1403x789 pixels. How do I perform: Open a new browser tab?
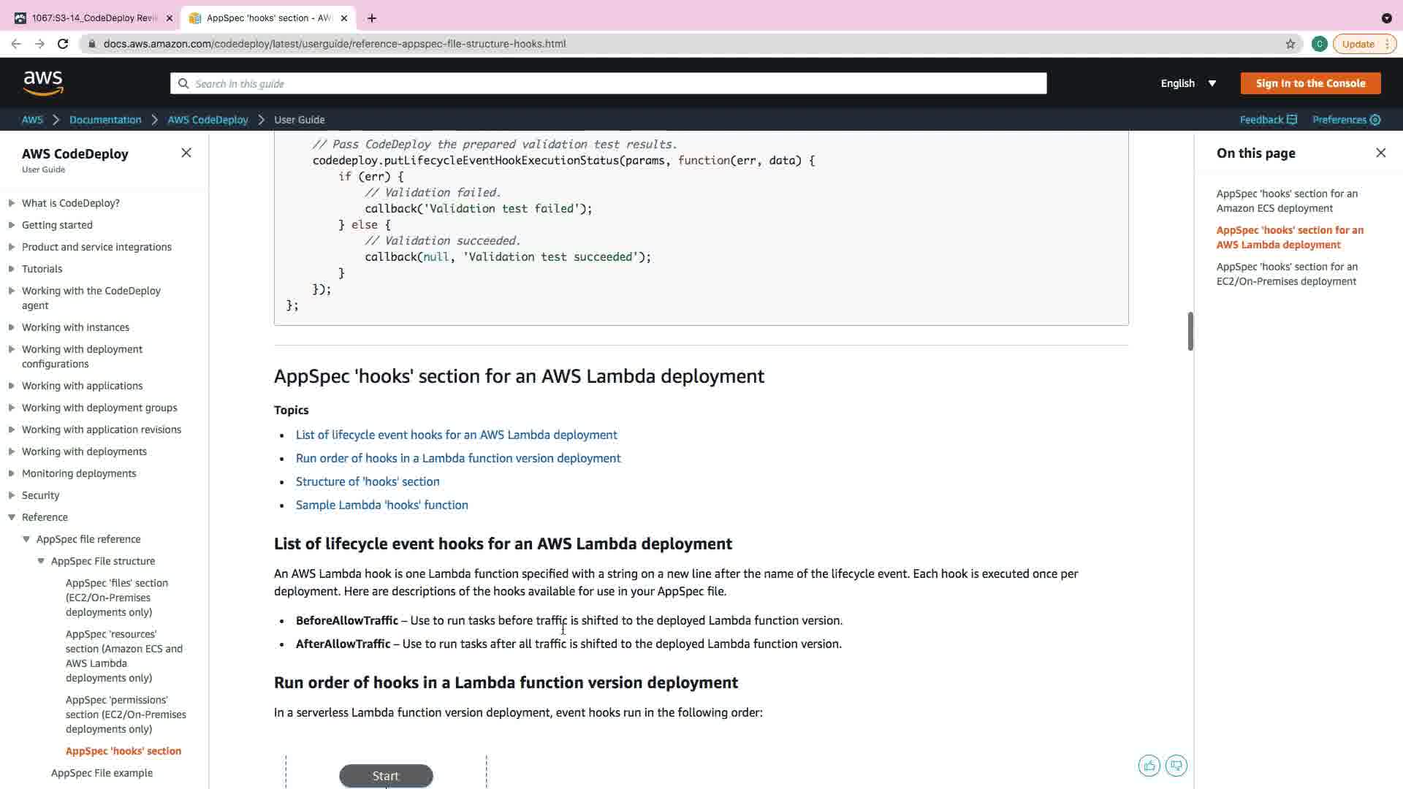(372, 18)
